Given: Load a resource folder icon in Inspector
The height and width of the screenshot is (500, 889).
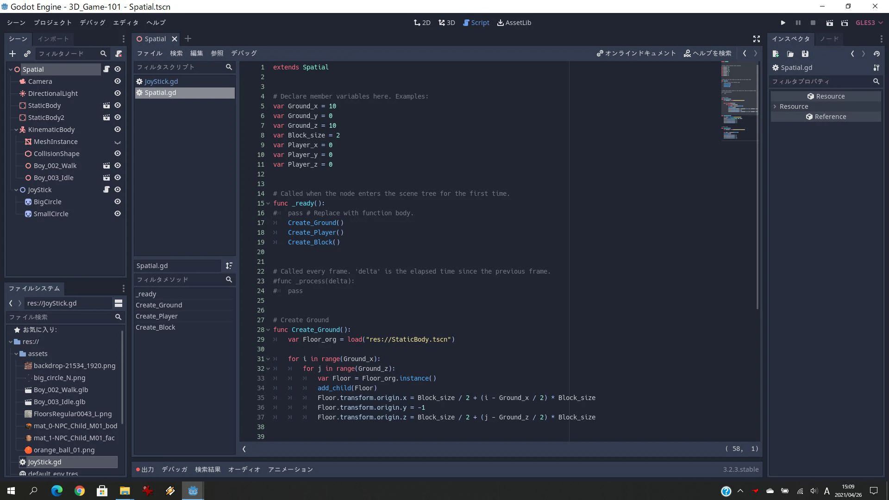Looking at the screenshot, I should coord(790,54).
